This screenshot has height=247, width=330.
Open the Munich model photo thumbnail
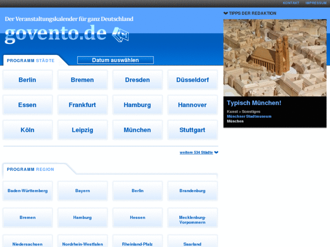click(x=275, y=58)
